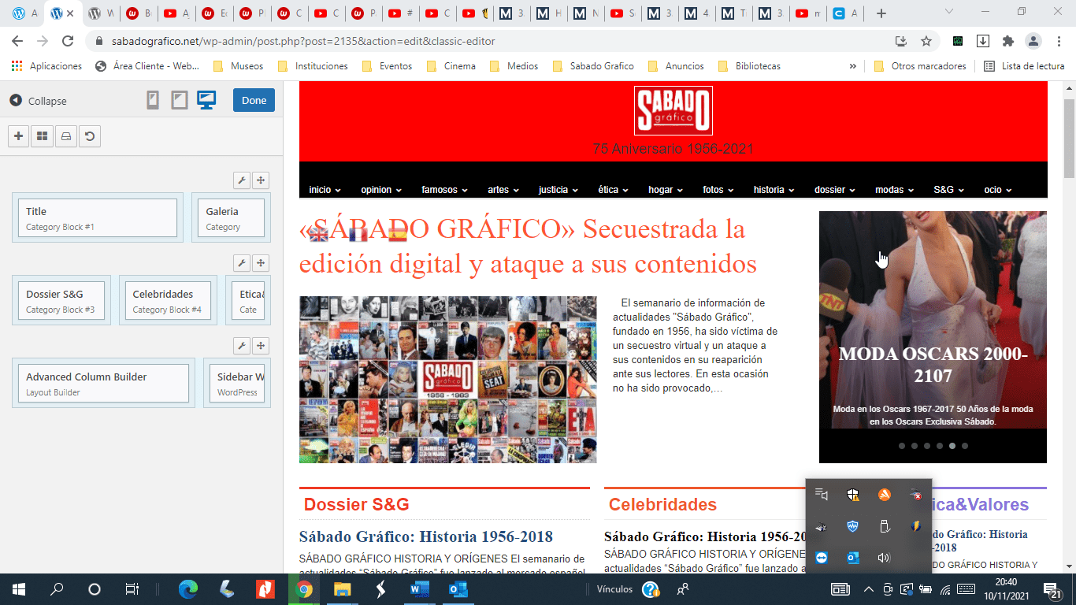Click move handle above Advanced Column Builder row
Screen dimensions: 1076x605
[x=261, y=346]
